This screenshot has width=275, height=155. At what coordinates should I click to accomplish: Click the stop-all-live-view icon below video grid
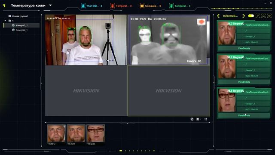click(192, 119)
